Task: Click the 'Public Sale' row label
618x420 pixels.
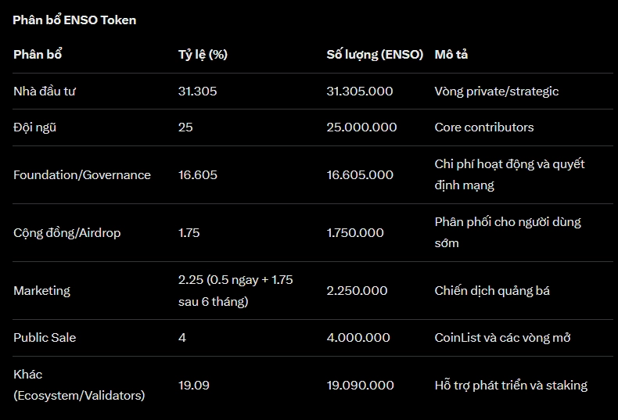Action: (45, 338)
